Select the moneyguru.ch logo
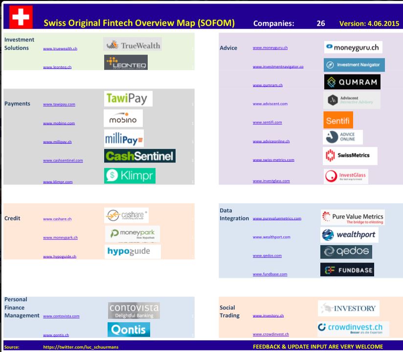The image size is (403, 352). [x=353, y=47]
